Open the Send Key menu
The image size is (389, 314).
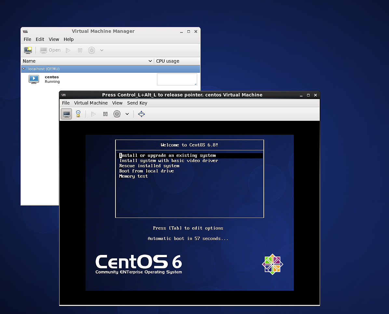pos(137,103)
